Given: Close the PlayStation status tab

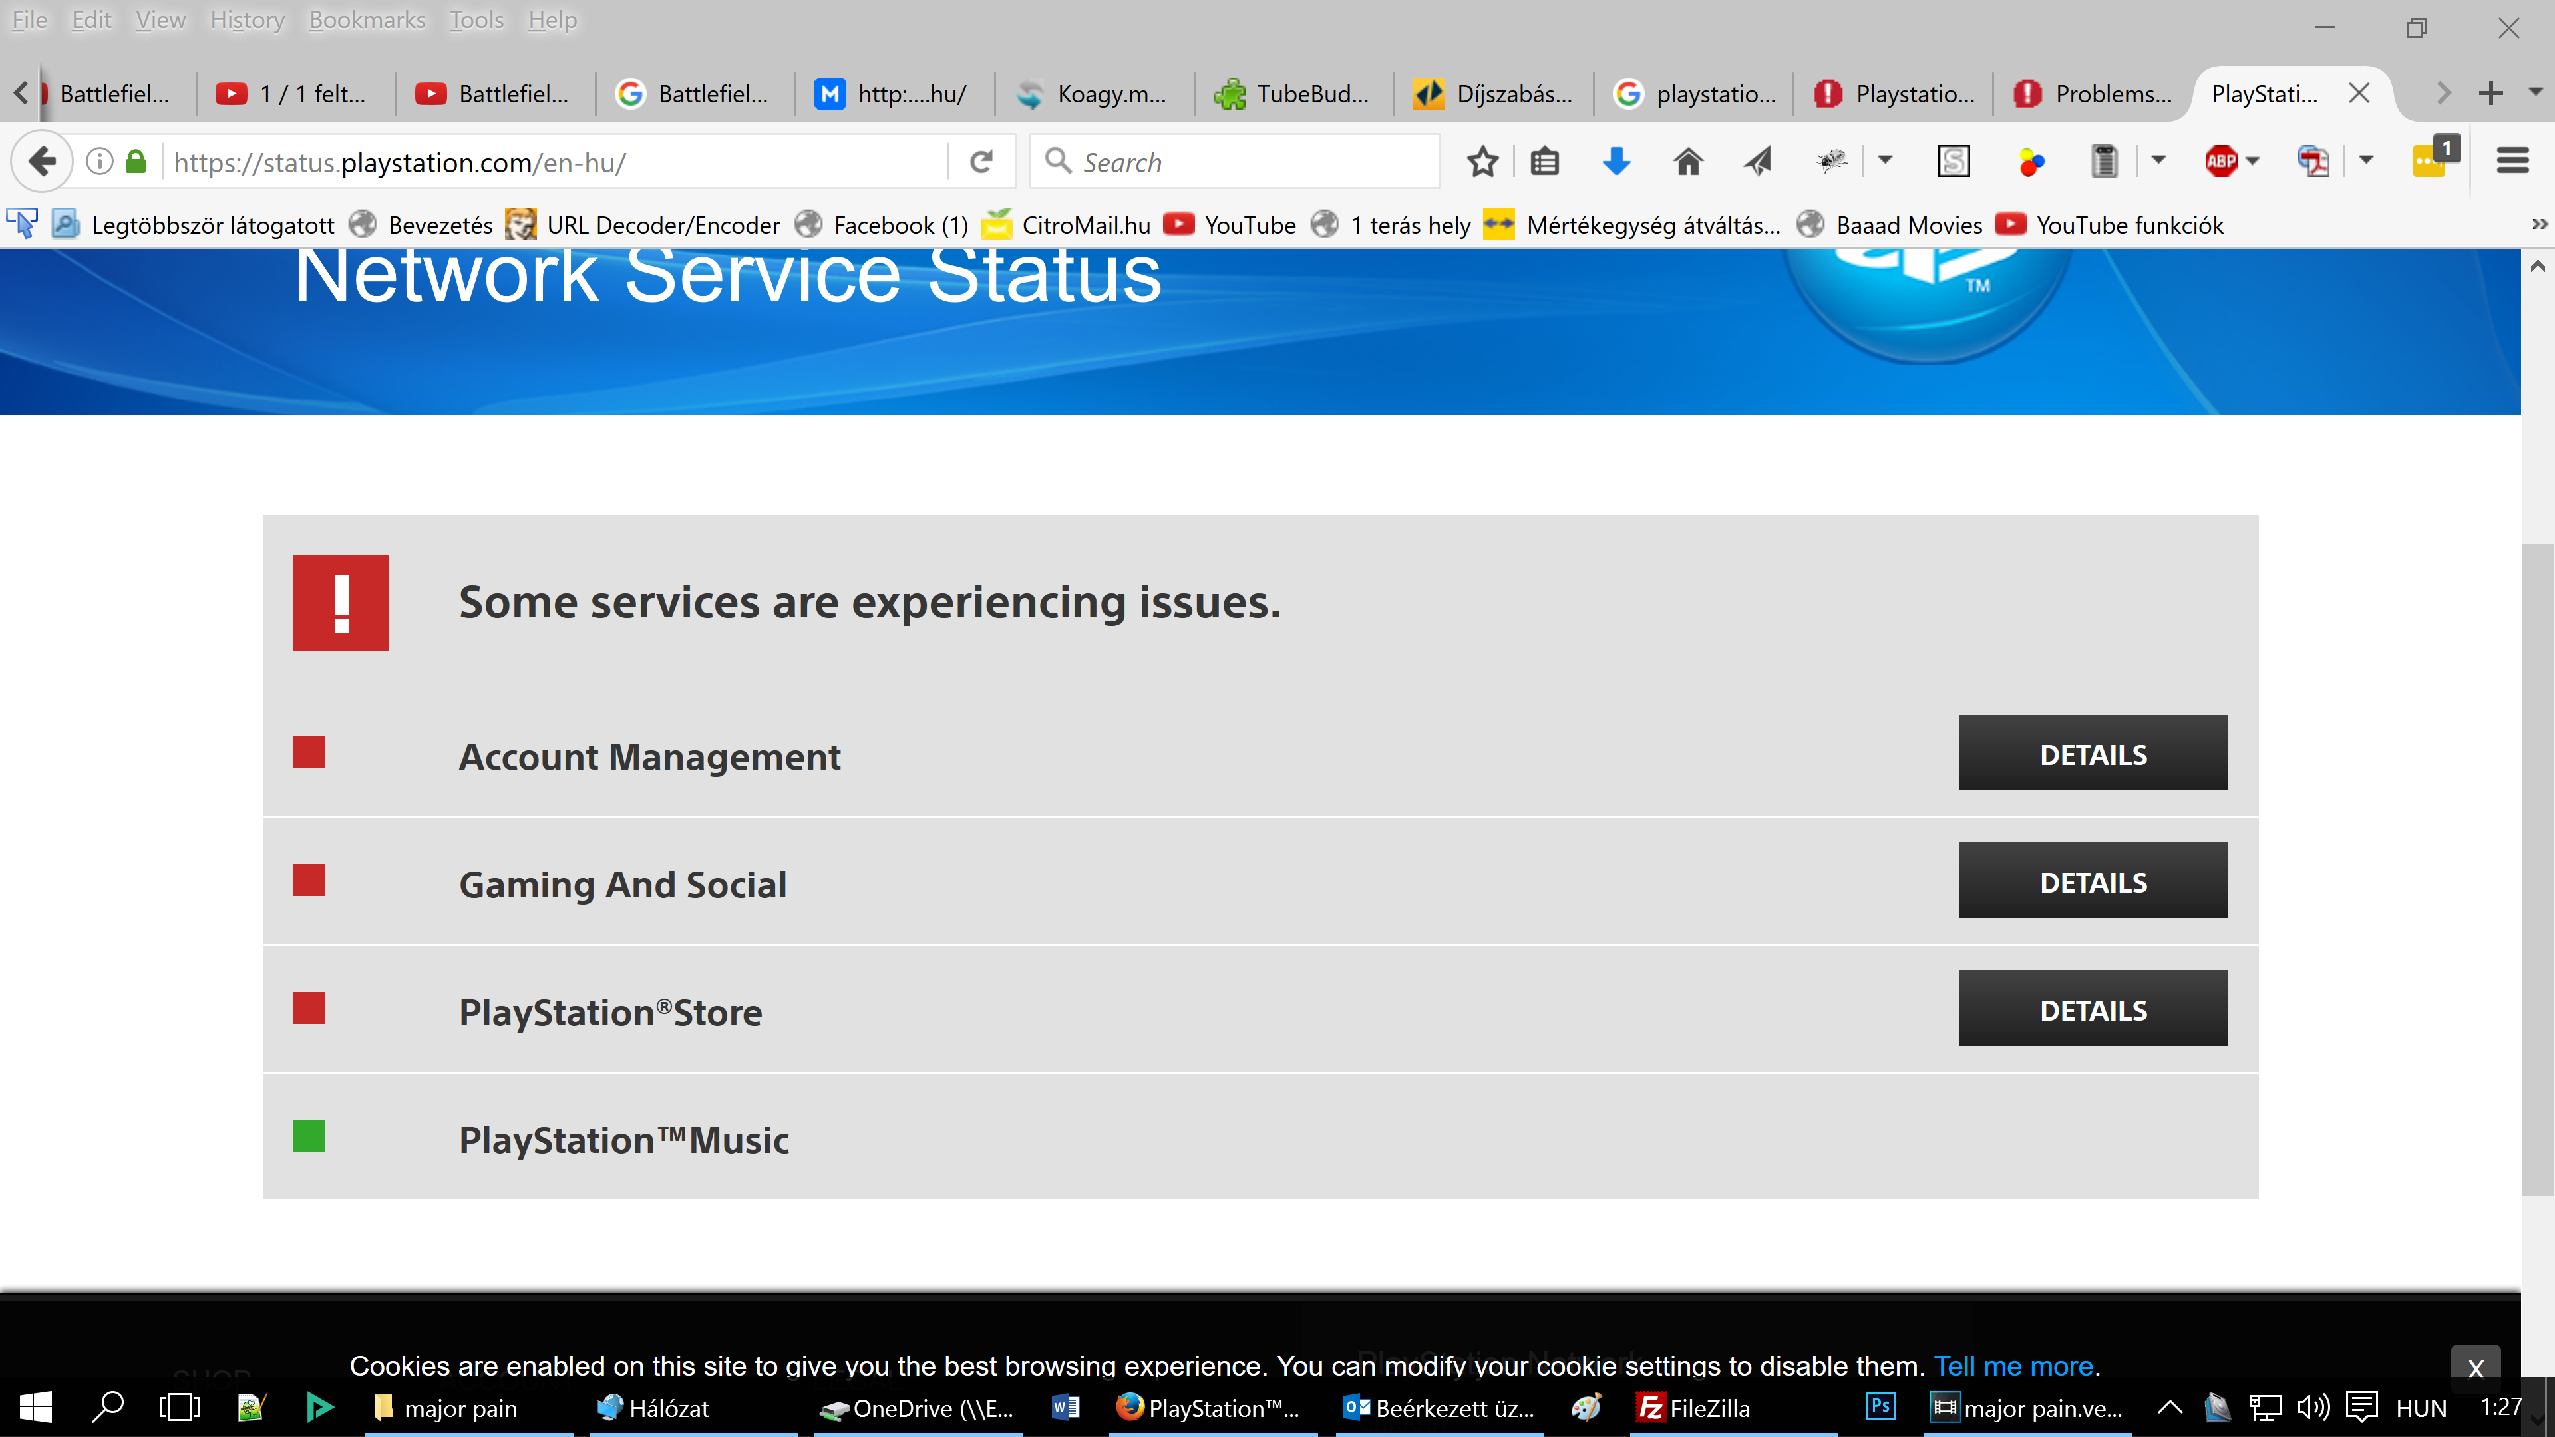Looking at the screenshot, I should (2359, 93).
